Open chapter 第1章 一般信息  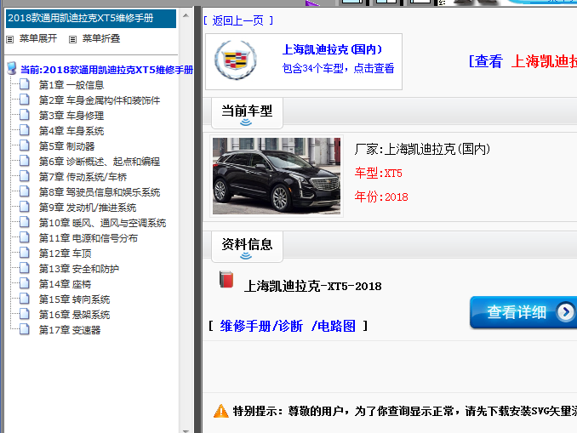click(x=71, y=85)
